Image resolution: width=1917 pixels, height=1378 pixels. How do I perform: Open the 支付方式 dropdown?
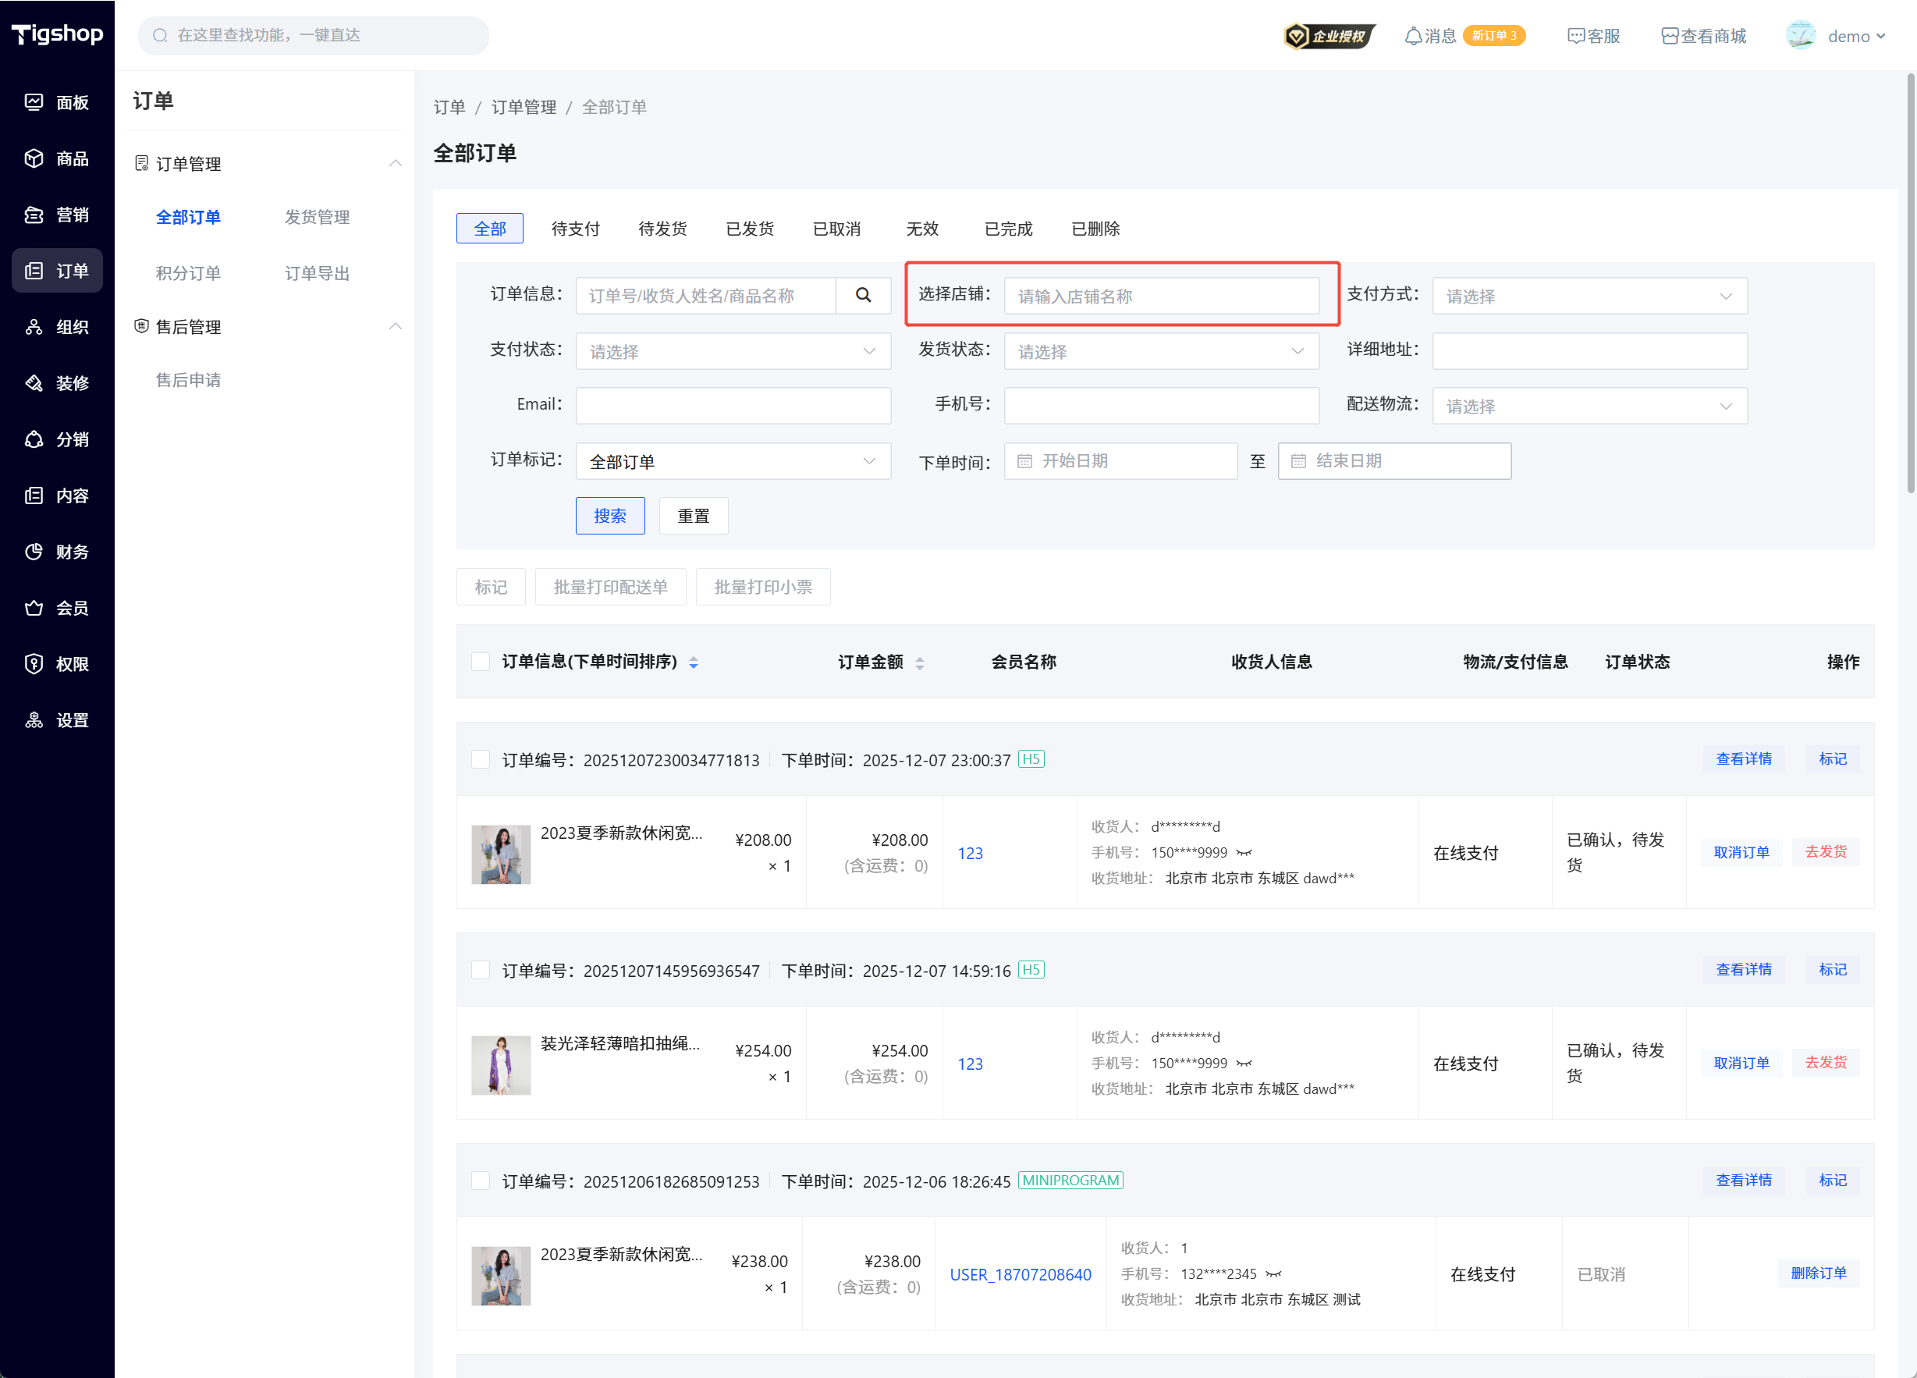[x=1589, y=296]
